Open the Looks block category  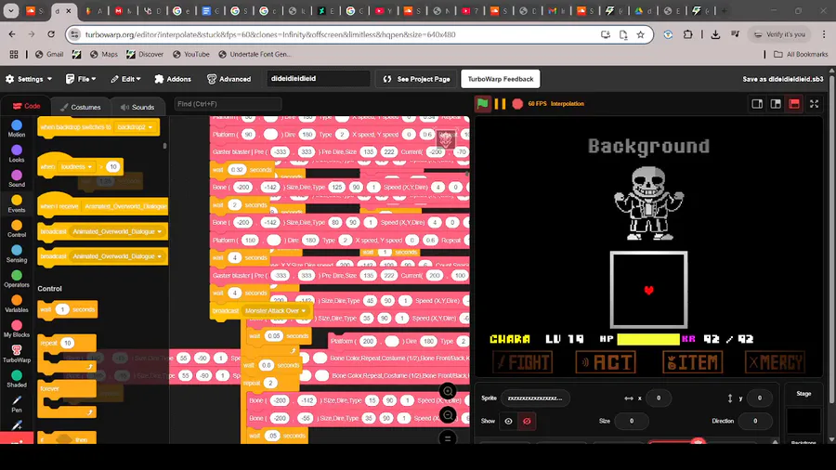17,153
